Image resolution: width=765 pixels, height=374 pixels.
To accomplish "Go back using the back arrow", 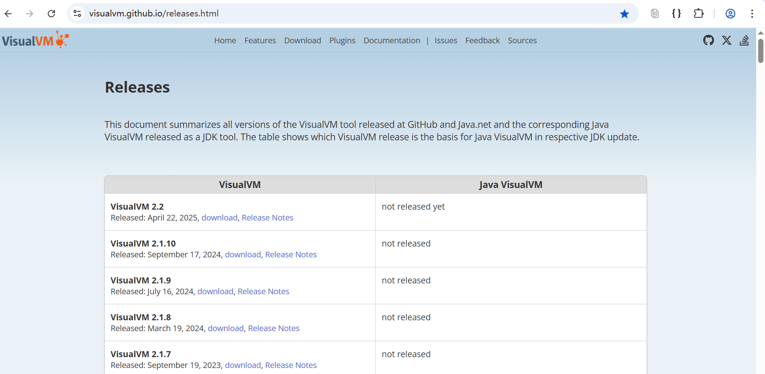I will click(8, 13).
